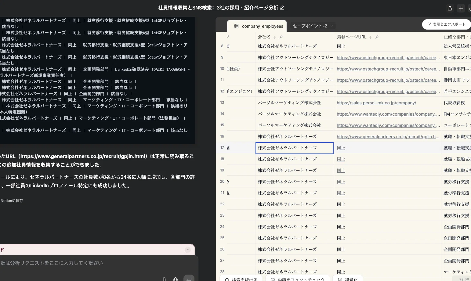The width and height of the screenshot is (471, 281).
Task: Click row number 25
Action: 222,238
